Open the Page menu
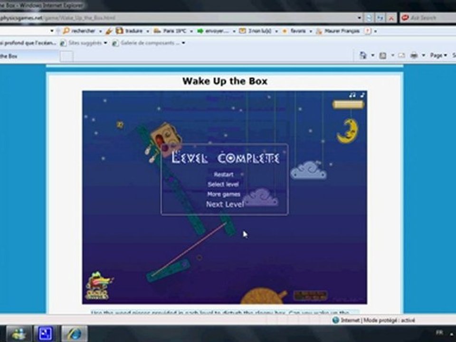This screenshot has width=456, height=342. point(438,55)
